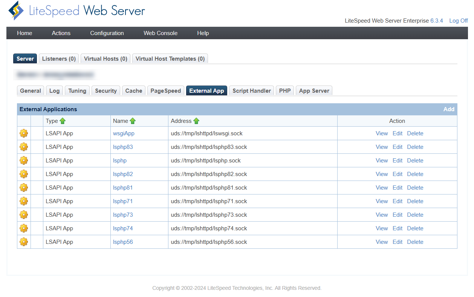Click the gear icon in lsphp83 row
This screenshot has width=474, height=297.
click(24, 147)
